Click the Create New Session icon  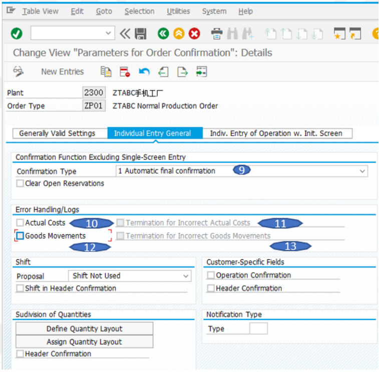pos(339,34)
